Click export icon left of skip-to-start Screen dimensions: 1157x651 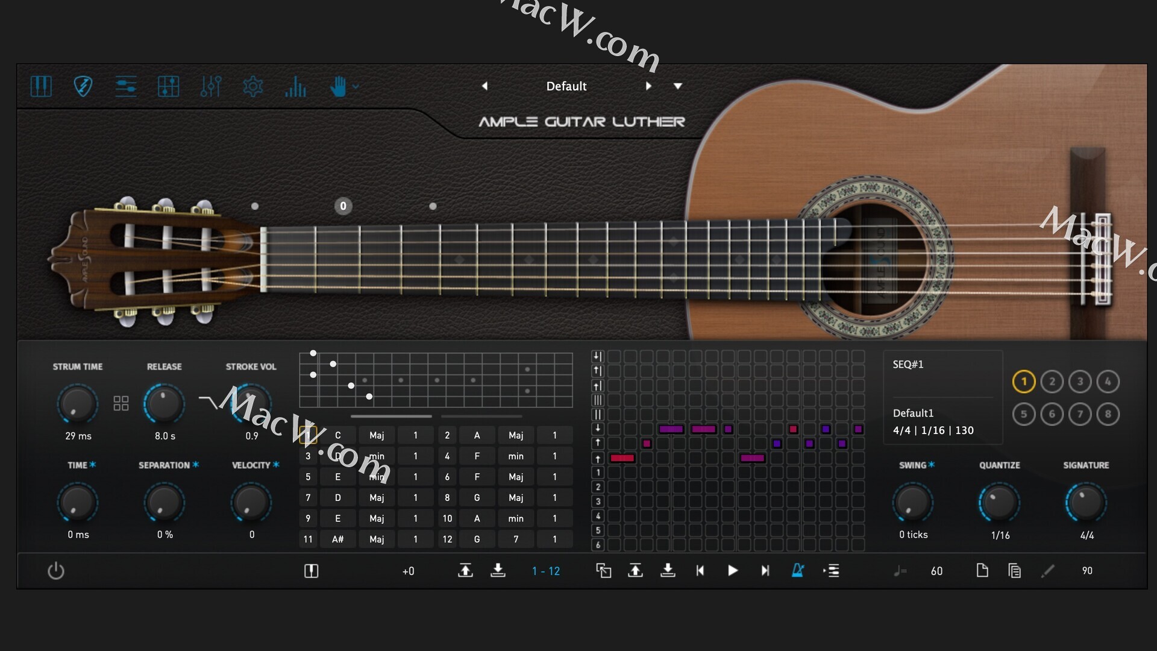(635, 570)
